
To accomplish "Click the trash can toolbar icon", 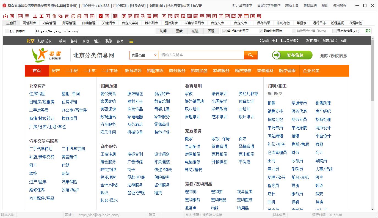I will point(54,16).
